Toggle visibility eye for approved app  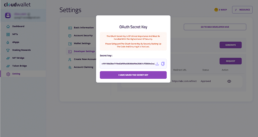tap(229, 81)
